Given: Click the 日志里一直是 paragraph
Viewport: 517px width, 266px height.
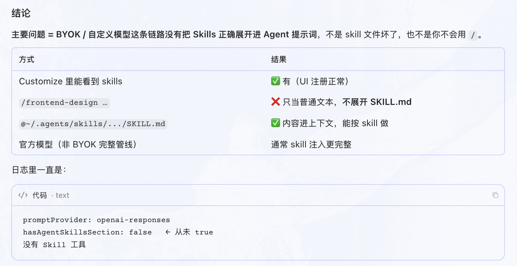Looking at the screenshot, I should [39, 170].
